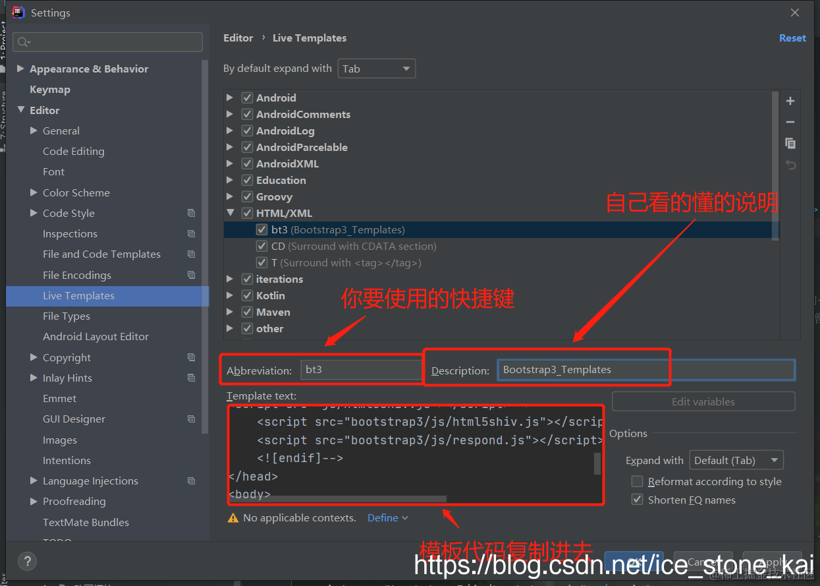Click the scope icon beside GUI Designer
820x586 pixels.
pyautogui.click(x=191, y=419)
